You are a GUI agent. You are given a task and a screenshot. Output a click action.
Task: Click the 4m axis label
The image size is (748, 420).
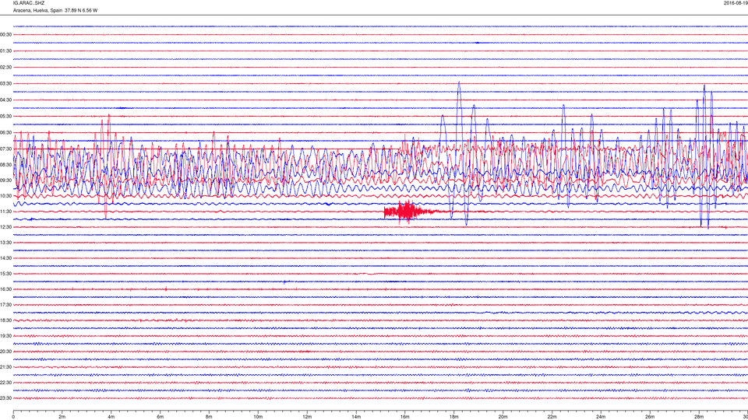click(x=111, y=417)
